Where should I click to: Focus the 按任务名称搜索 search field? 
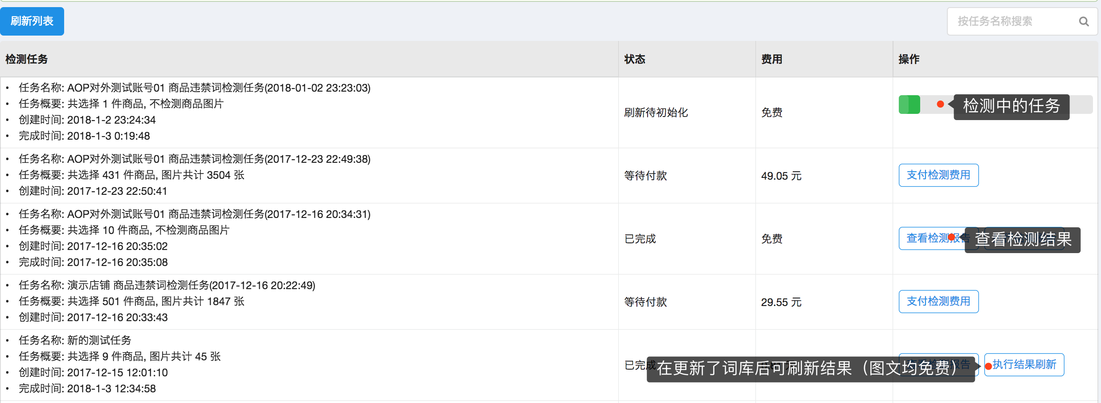1011,21
